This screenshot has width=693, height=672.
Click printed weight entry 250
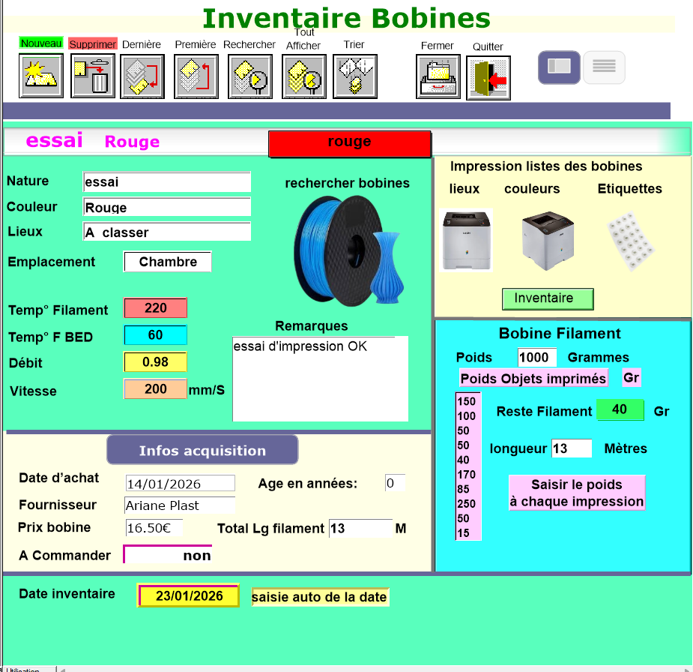(x=467, y=503)
